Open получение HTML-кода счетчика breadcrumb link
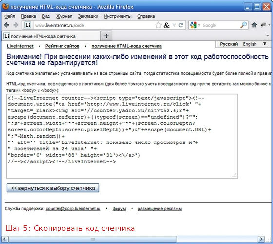The height and width of the screenshot is (244, 273). pos(127,46)
